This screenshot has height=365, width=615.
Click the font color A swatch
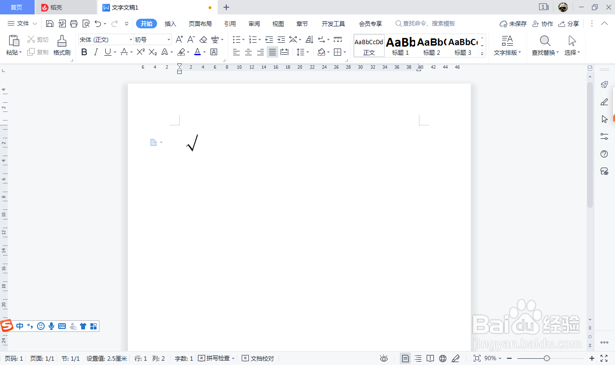pyautogui.click(x=197, y=52)
